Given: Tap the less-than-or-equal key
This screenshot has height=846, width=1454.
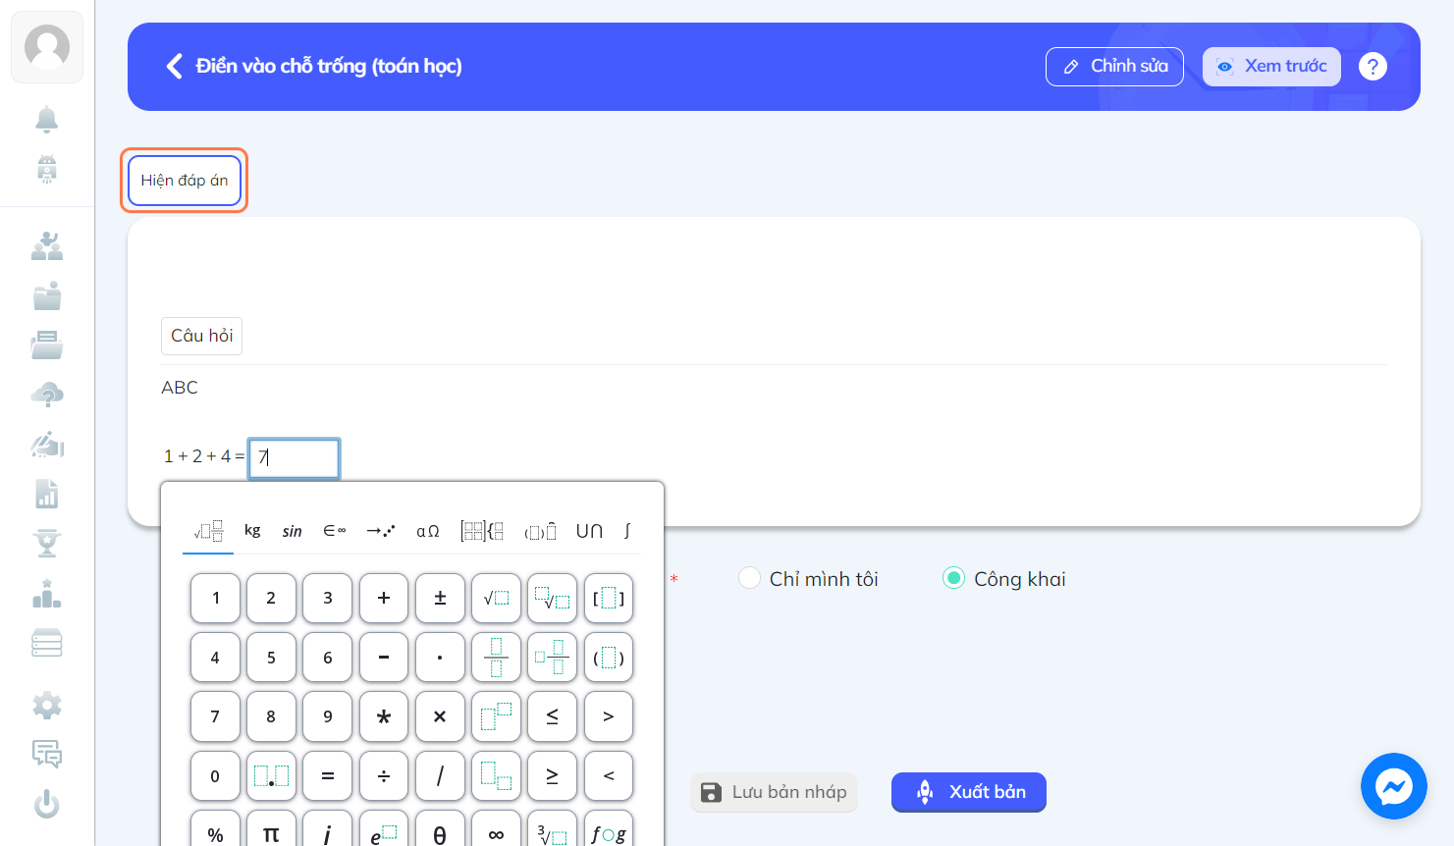Looking at the screenshot, I should [x=552, y=716].
